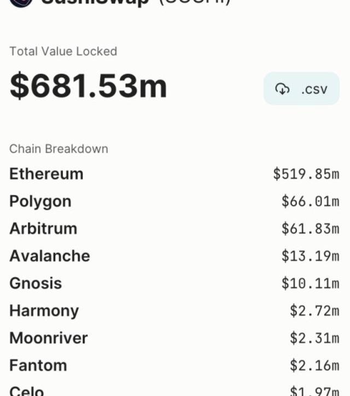
Task: Click the cloud download icon
Action: 282,89
